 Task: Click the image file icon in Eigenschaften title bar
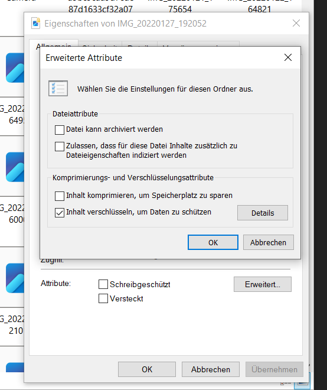pos(36,23)
